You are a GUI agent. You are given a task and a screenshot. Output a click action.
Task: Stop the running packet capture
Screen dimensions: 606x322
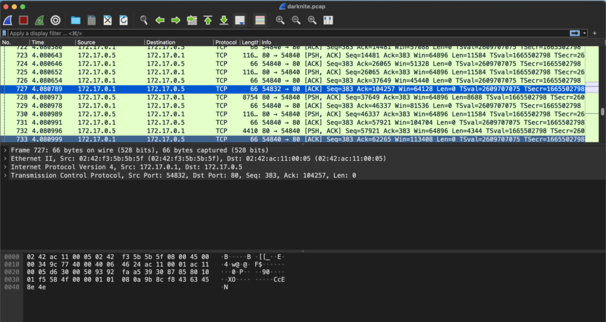[24, 20]
